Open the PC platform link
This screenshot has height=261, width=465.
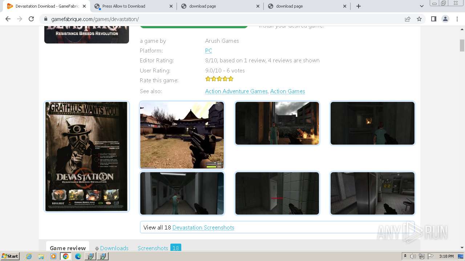click(x=209, y=51)
